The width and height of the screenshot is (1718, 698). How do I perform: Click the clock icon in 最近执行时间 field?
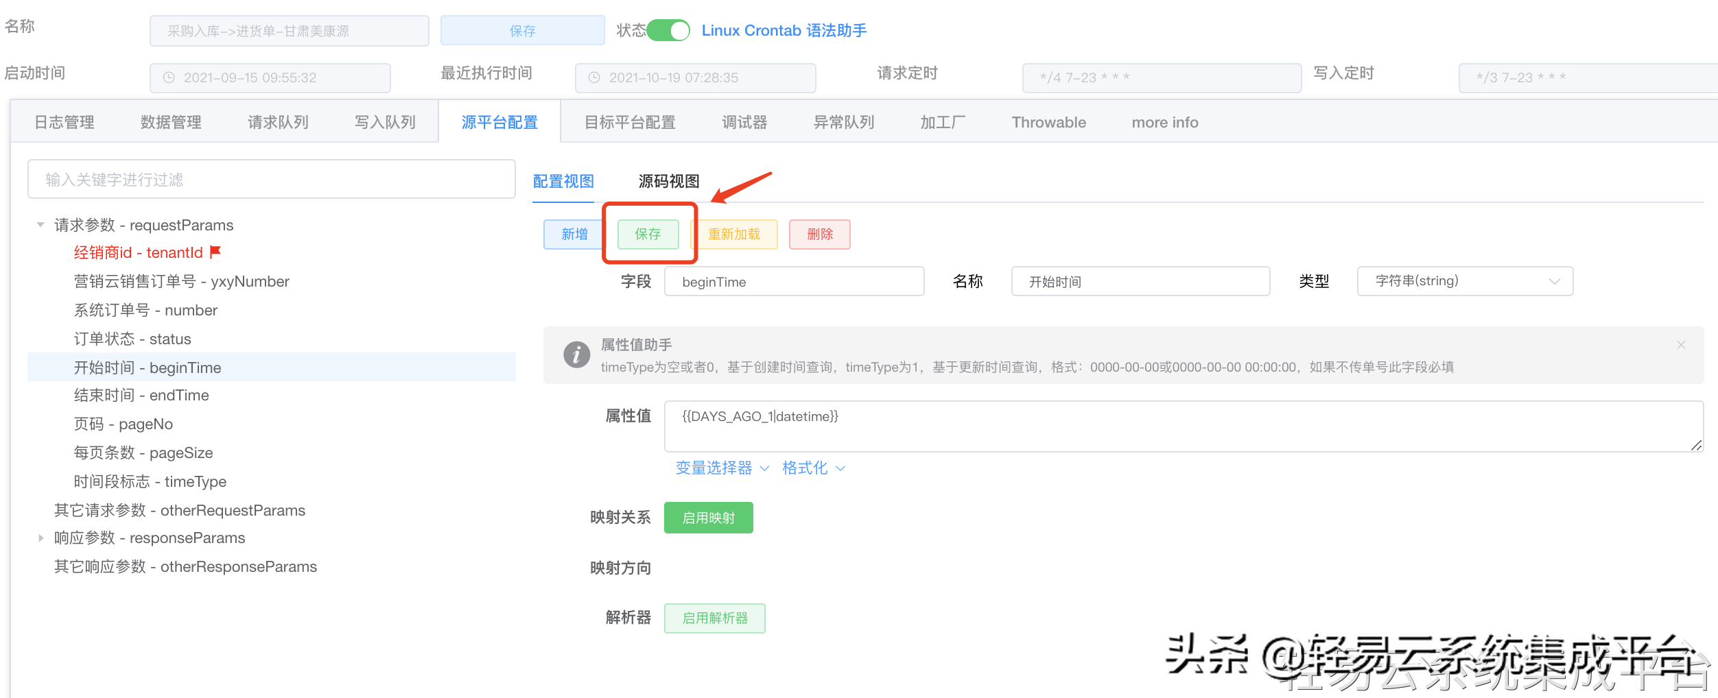[x=595, y=77]
